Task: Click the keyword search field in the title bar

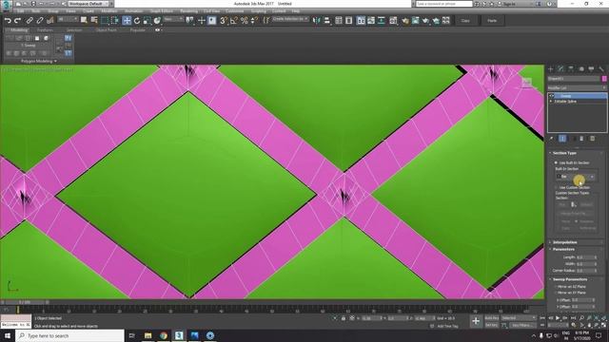Action: pyautogui.click(x=444, y=4)
